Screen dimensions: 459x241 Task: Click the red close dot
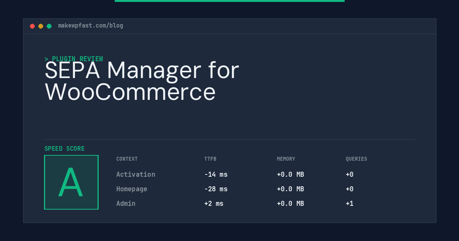[32, 26]
